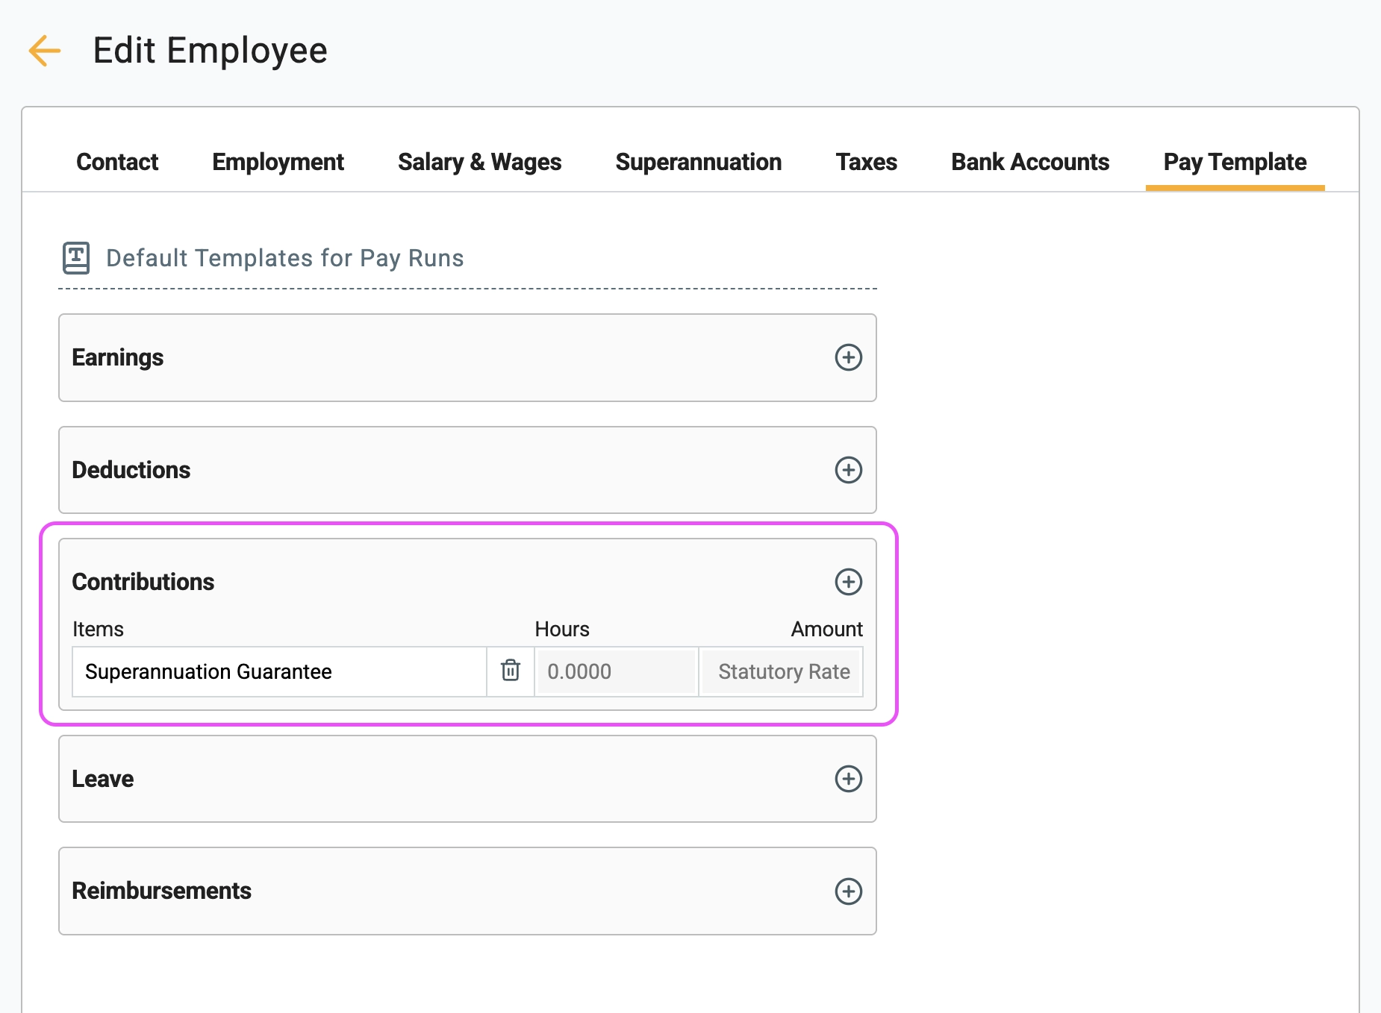Click the Statutory Rate amount field
The height and width of the screenshot is (1013, 1381).
click(x=782, y=671)
